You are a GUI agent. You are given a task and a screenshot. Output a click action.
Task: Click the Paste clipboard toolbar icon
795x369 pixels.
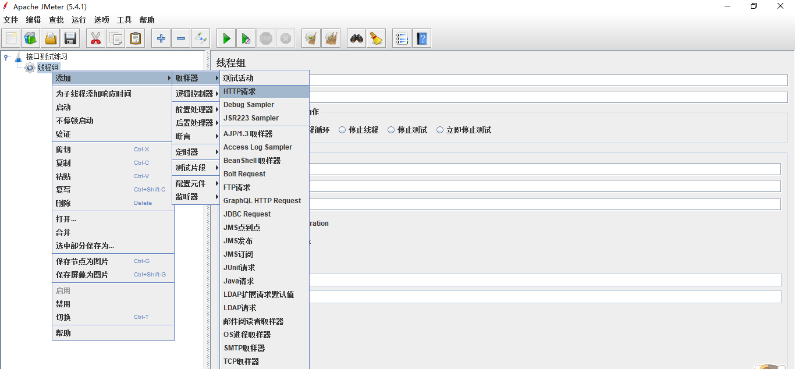(x=136, y=38)
